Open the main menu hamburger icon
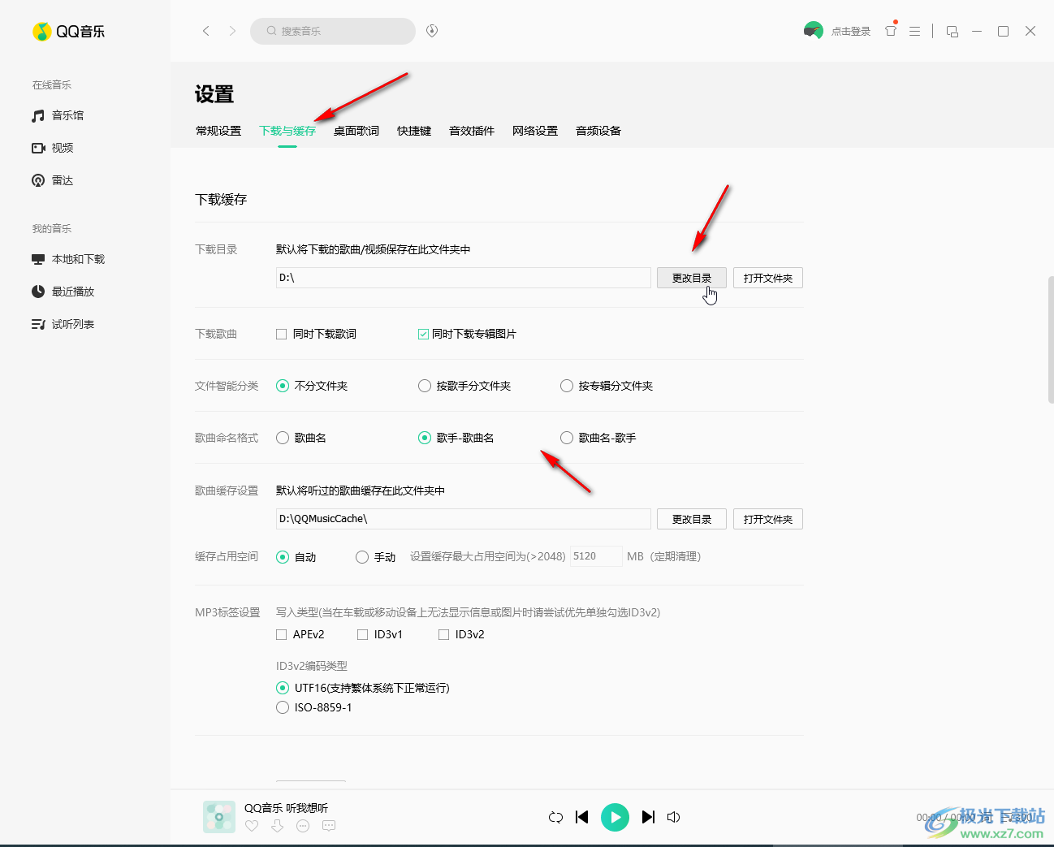The height and width of the screenshot is (847, 1054). pyautogui.click(x=914, y=31)
